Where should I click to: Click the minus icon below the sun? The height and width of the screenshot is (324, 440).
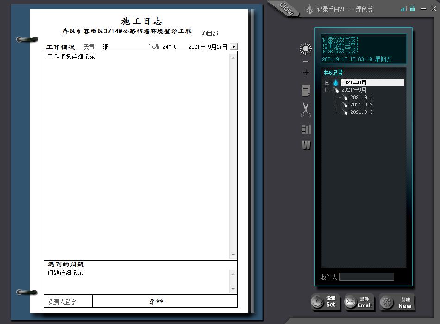(306, 62)
